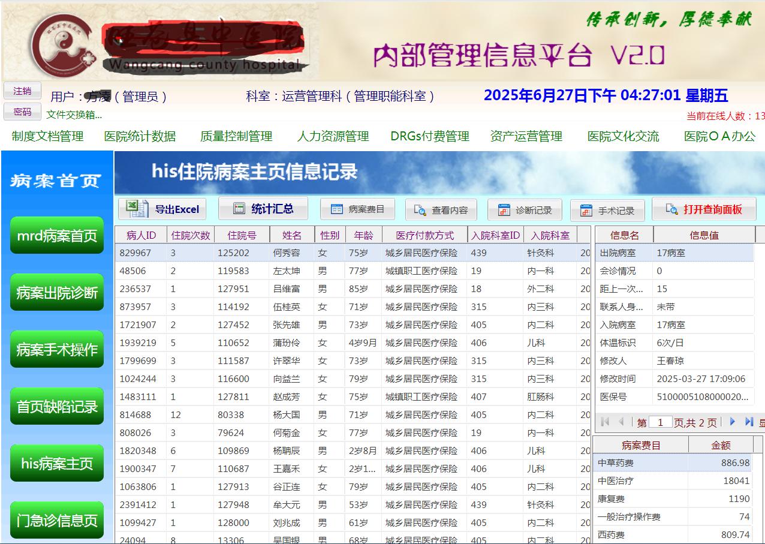Click the Excel icon on 导出Excel button
765x544 pixels.
pos(137,209)
